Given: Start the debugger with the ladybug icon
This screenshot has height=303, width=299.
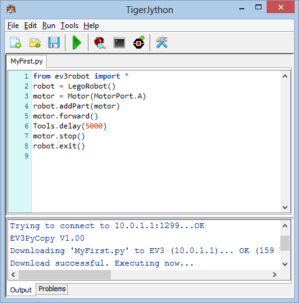Looking at the screenshot, I should [x=100, y=42].
